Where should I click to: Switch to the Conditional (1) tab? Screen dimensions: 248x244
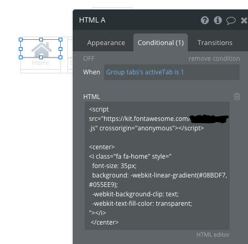point(161,43)
